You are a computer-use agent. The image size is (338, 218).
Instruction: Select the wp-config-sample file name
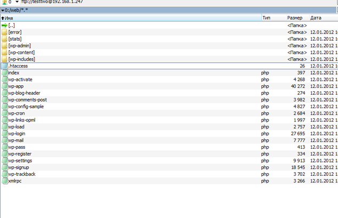(x=26, y=107)
